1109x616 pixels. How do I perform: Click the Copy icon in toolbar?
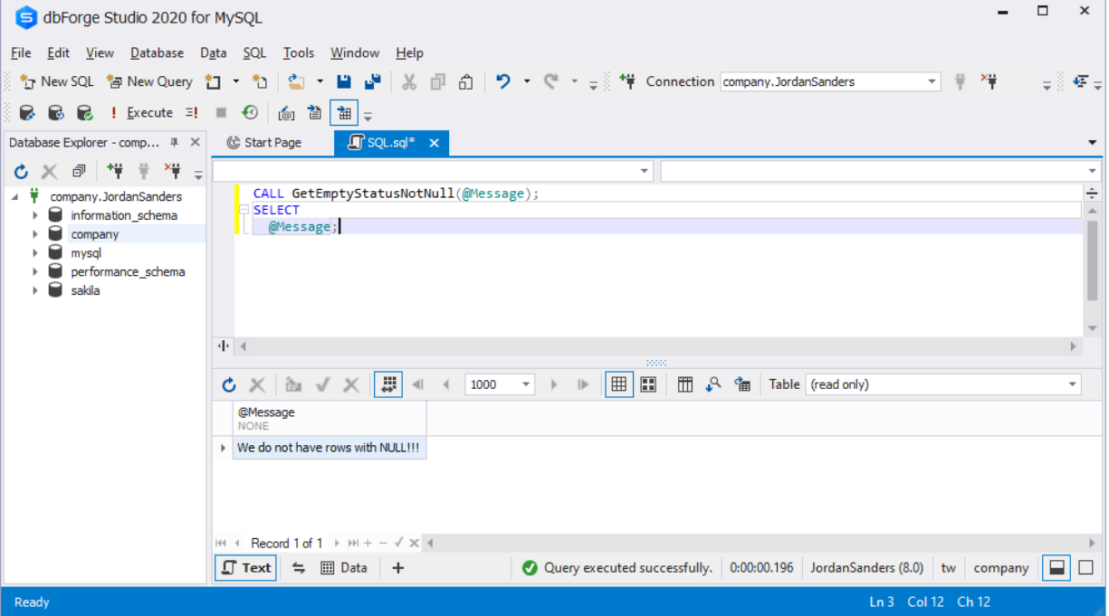tap(438, 81)
